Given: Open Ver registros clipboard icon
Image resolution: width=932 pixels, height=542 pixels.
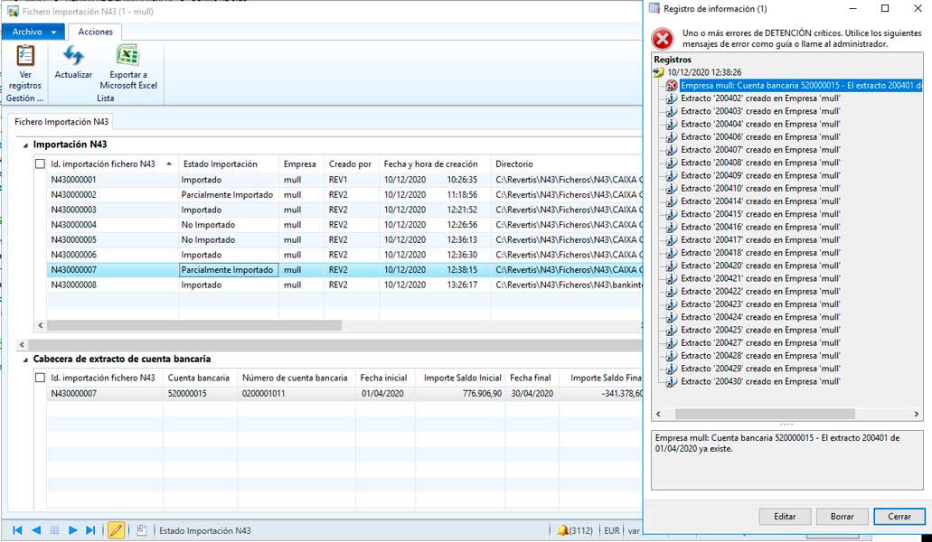Looking at the screenshot, I should [25, 57].
